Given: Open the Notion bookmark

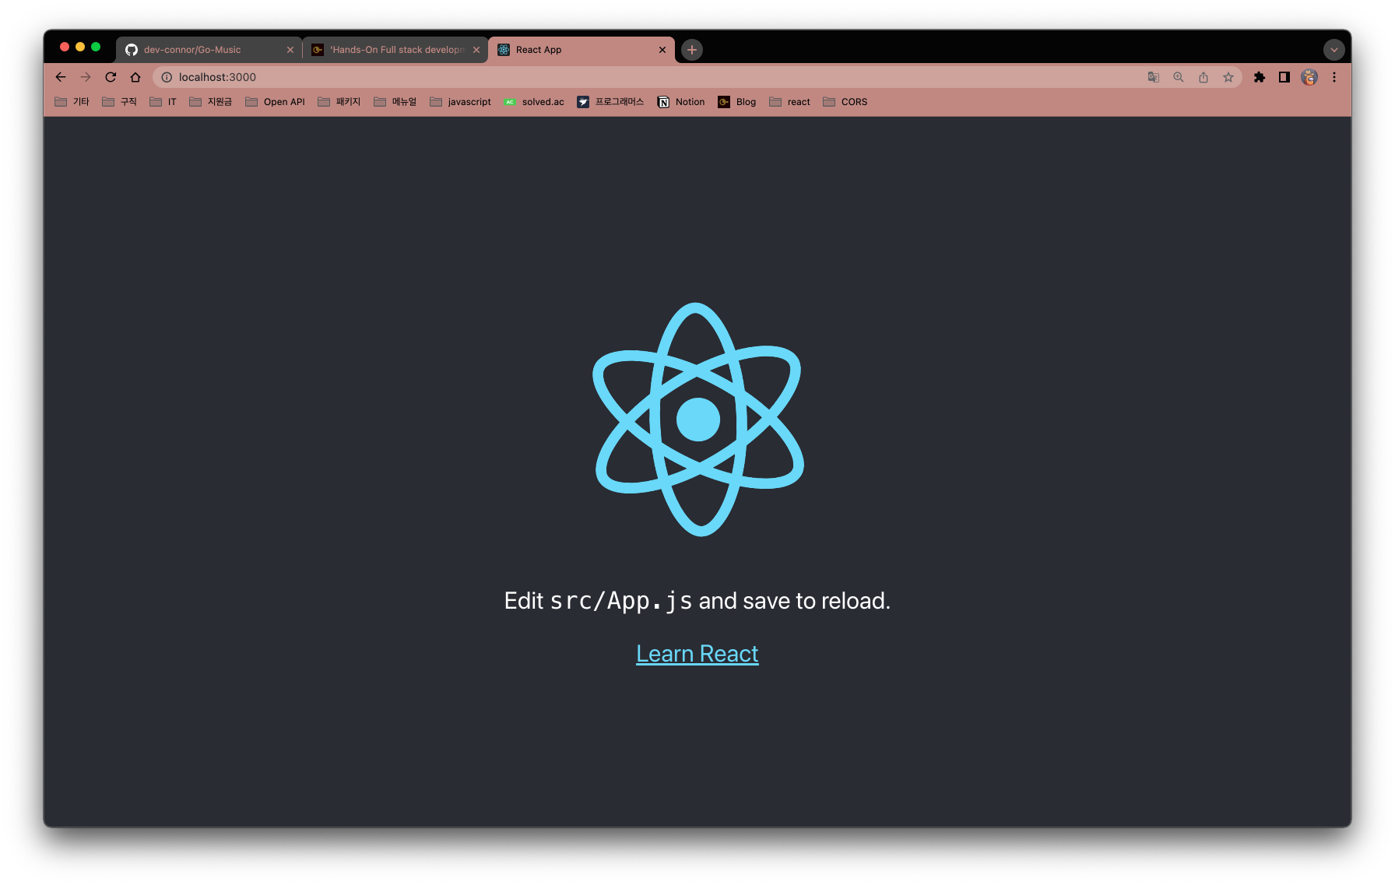Looking at the screenshot, I should (x=681, y=102).
